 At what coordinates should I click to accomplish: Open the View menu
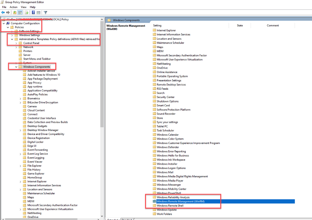(23, 7)
